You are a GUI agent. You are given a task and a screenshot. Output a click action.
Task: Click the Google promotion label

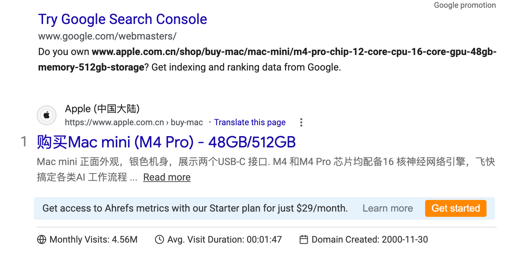coord(465,5)
